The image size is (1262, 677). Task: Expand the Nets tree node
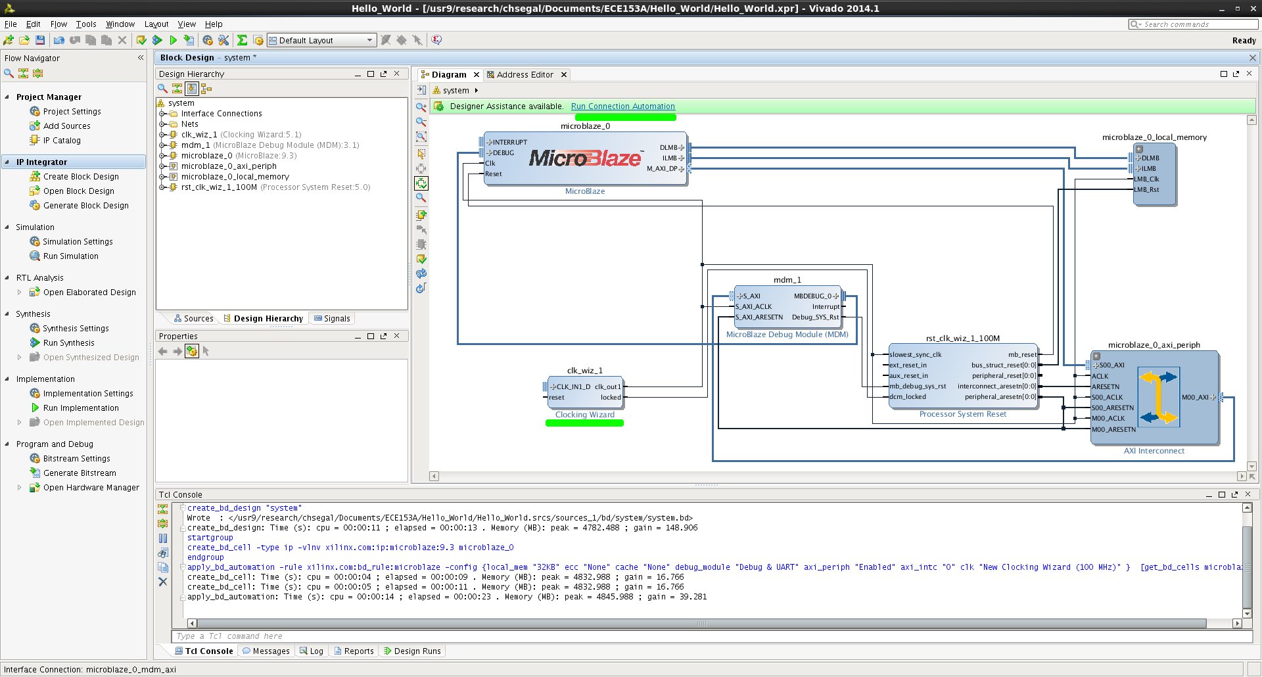162,124
